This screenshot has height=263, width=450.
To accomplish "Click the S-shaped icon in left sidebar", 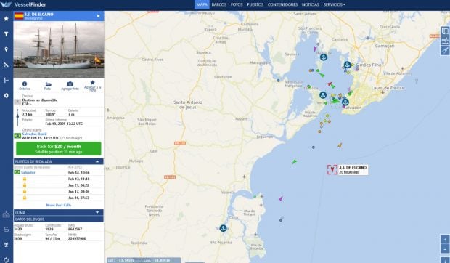I will pyautogui.click(x=6, y=229).
